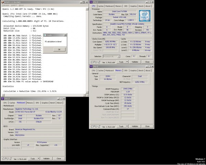Switch to CPU tab in Mainboard CPU-Z window
This screenshot has width=206, height=165.
[5, 103]
